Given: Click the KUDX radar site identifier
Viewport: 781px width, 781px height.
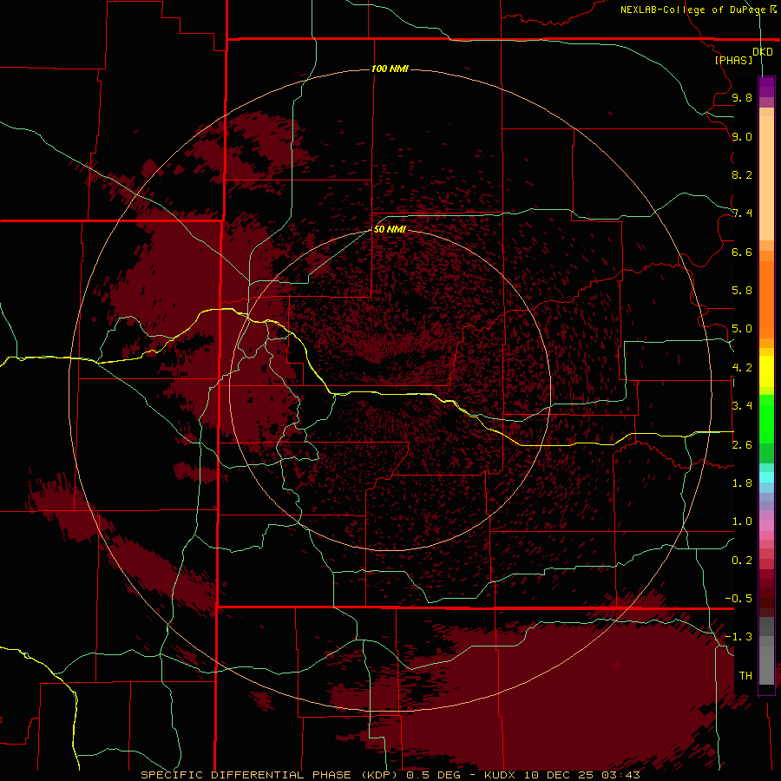Looking at the screenshot, I should pos(501,775).
